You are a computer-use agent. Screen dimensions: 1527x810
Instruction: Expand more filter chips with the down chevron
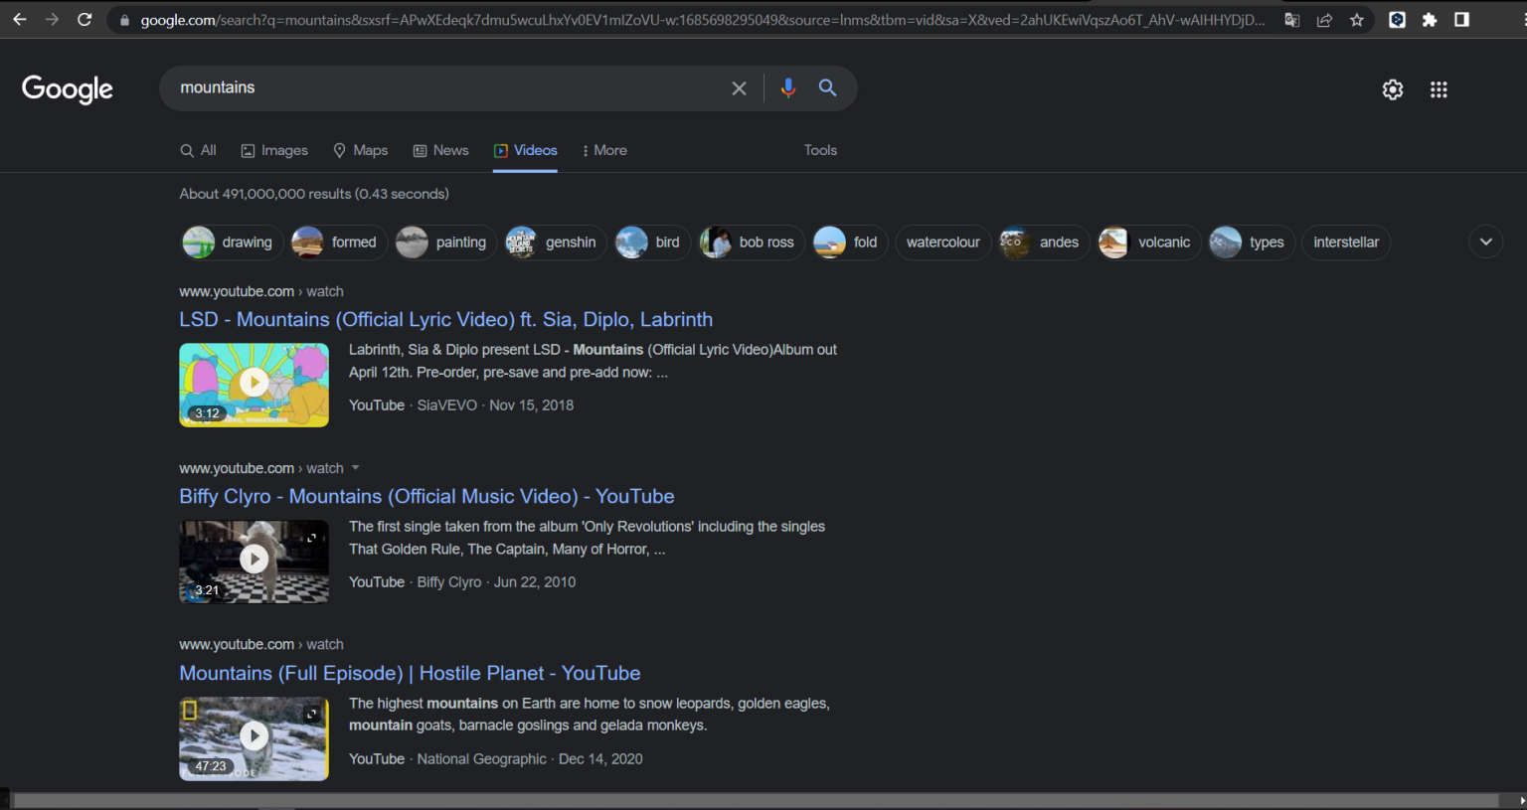click(1485, 242)
